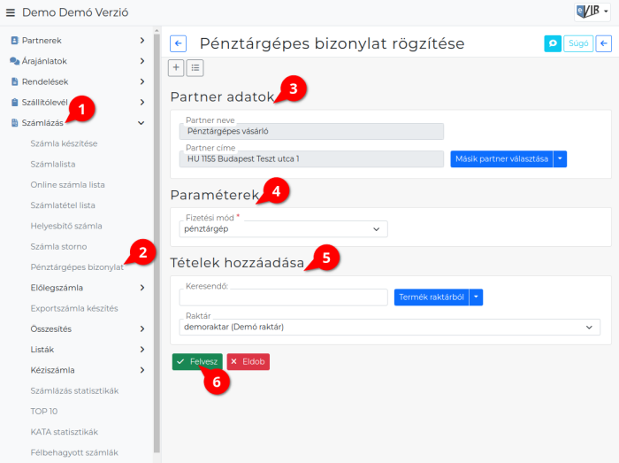
Task: Click the green Felvesz button
Action: click(197, 362)
